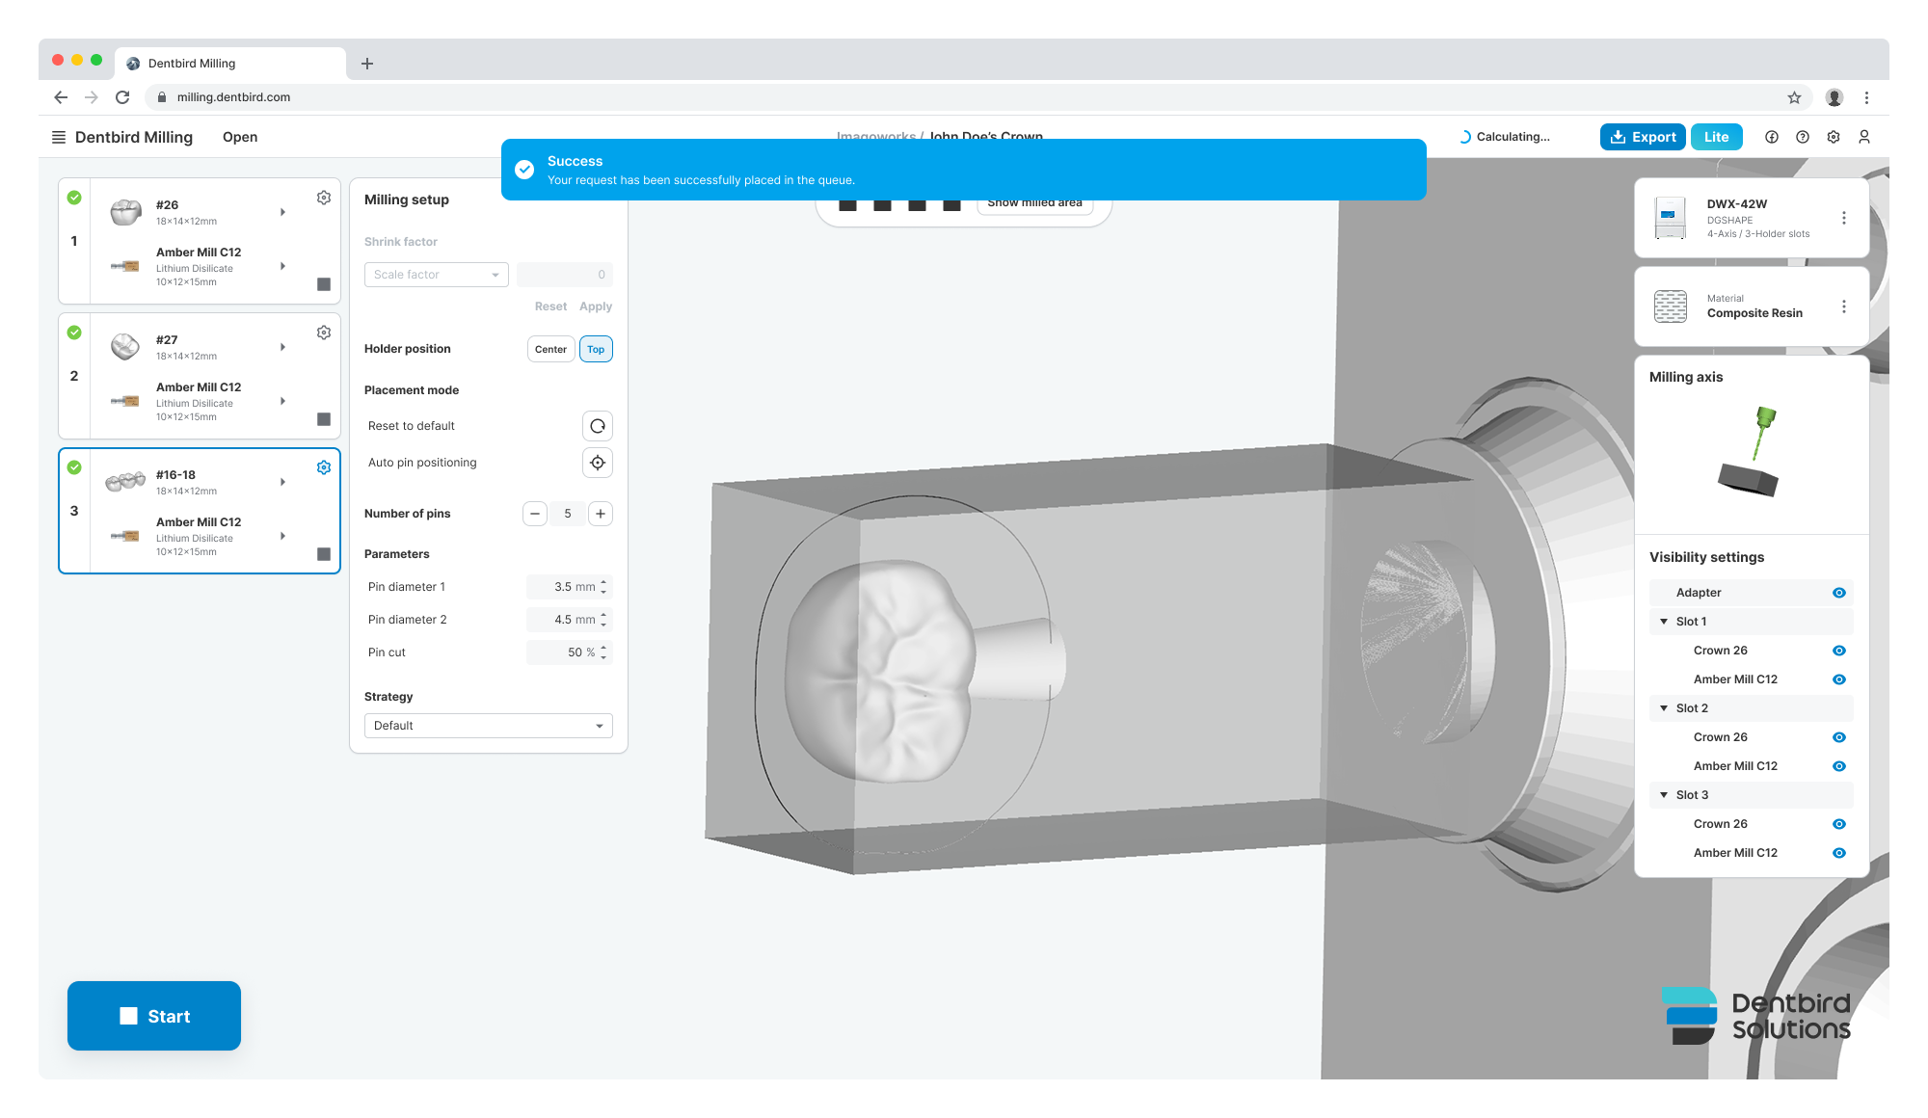Collapse the Slot 2 tree group

pos(1664,708)
